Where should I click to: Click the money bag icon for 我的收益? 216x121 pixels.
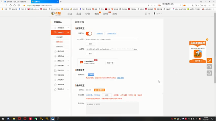(55, 56)
